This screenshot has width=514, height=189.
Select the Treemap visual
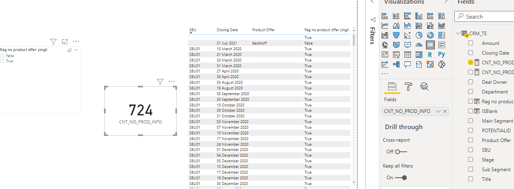[x=442, y=35]
